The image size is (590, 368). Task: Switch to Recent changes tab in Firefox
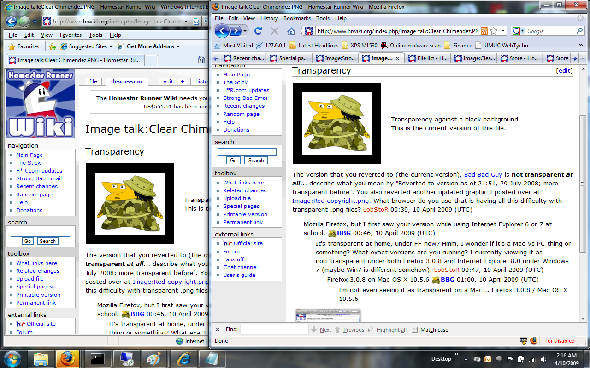[x=243, y=58]
